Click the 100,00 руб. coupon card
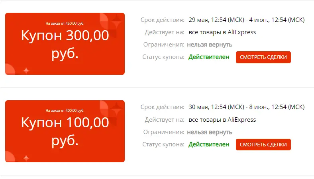 [65, 131]
